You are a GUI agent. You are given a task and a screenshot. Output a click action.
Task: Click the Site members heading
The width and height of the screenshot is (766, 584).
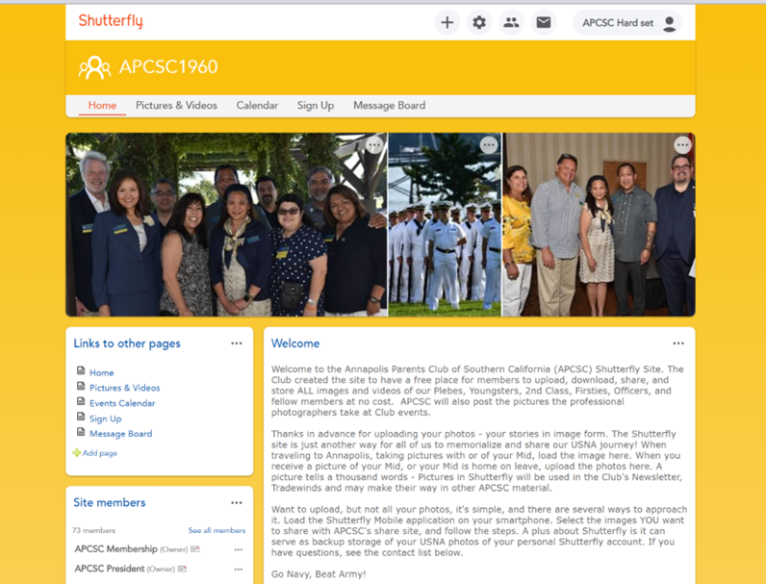[110, 502]
